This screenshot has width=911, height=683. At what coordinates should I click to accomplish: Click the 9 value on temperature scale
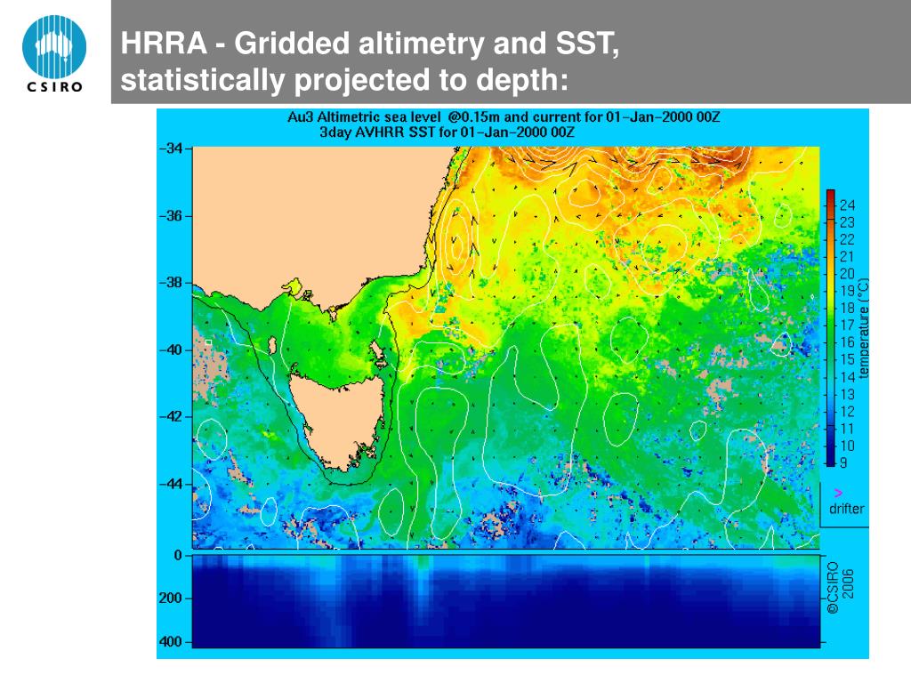843,462
